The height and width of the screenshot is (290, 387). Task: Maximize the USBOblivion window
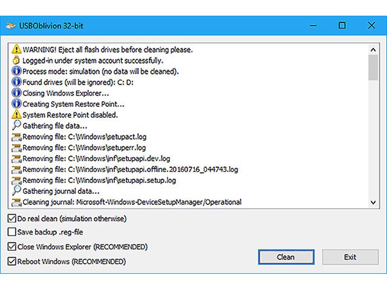click(342, 26)
